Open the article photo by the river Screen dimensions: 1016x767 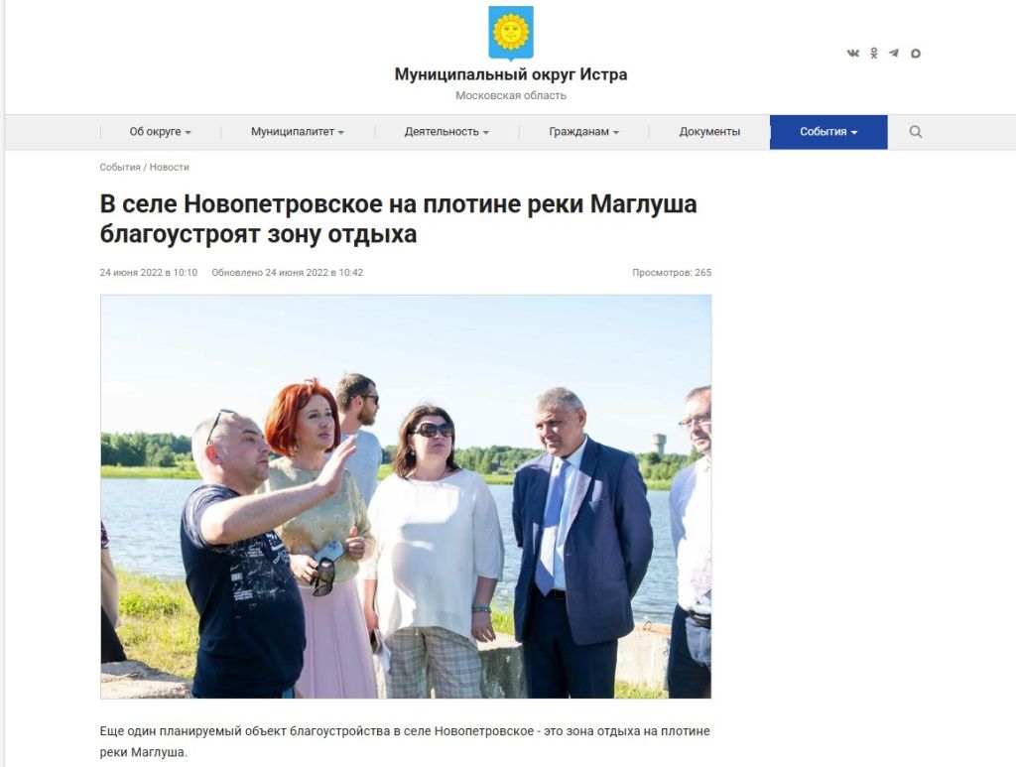(406, 496)
